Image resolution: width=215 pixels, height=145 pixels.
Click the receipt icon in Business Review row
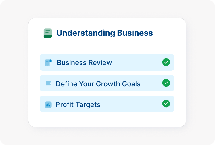tap(48, 63)
